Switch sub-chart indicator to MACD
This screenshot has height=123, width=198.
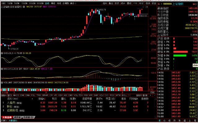(x=16, y=96)
